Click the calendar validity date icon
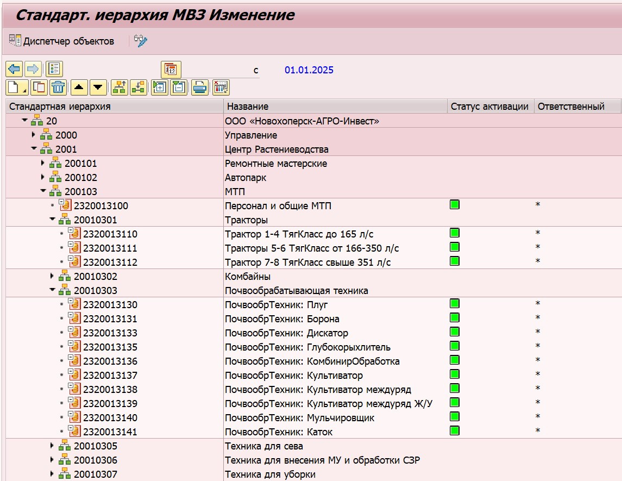 171,69
